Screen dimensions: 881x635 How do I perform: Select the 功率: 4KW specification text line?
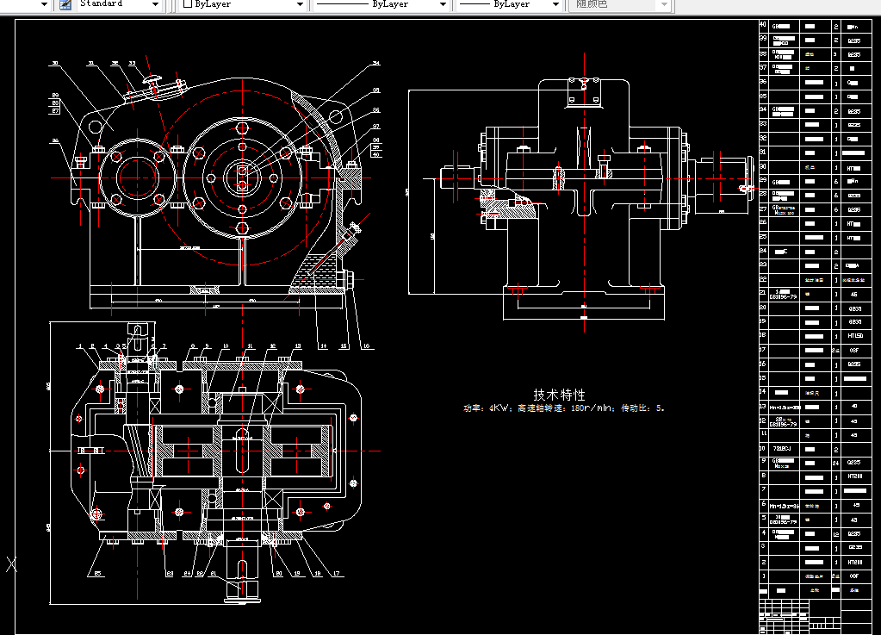point(563,408)
